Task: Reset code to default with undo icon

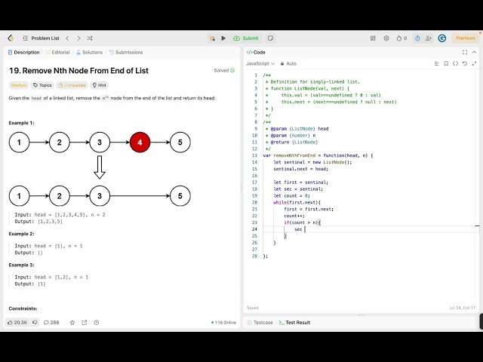Action: tap(465, 63)
